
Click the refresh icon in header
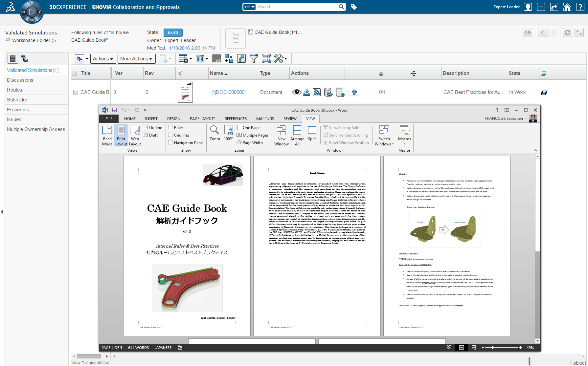[x=568, y=32]
